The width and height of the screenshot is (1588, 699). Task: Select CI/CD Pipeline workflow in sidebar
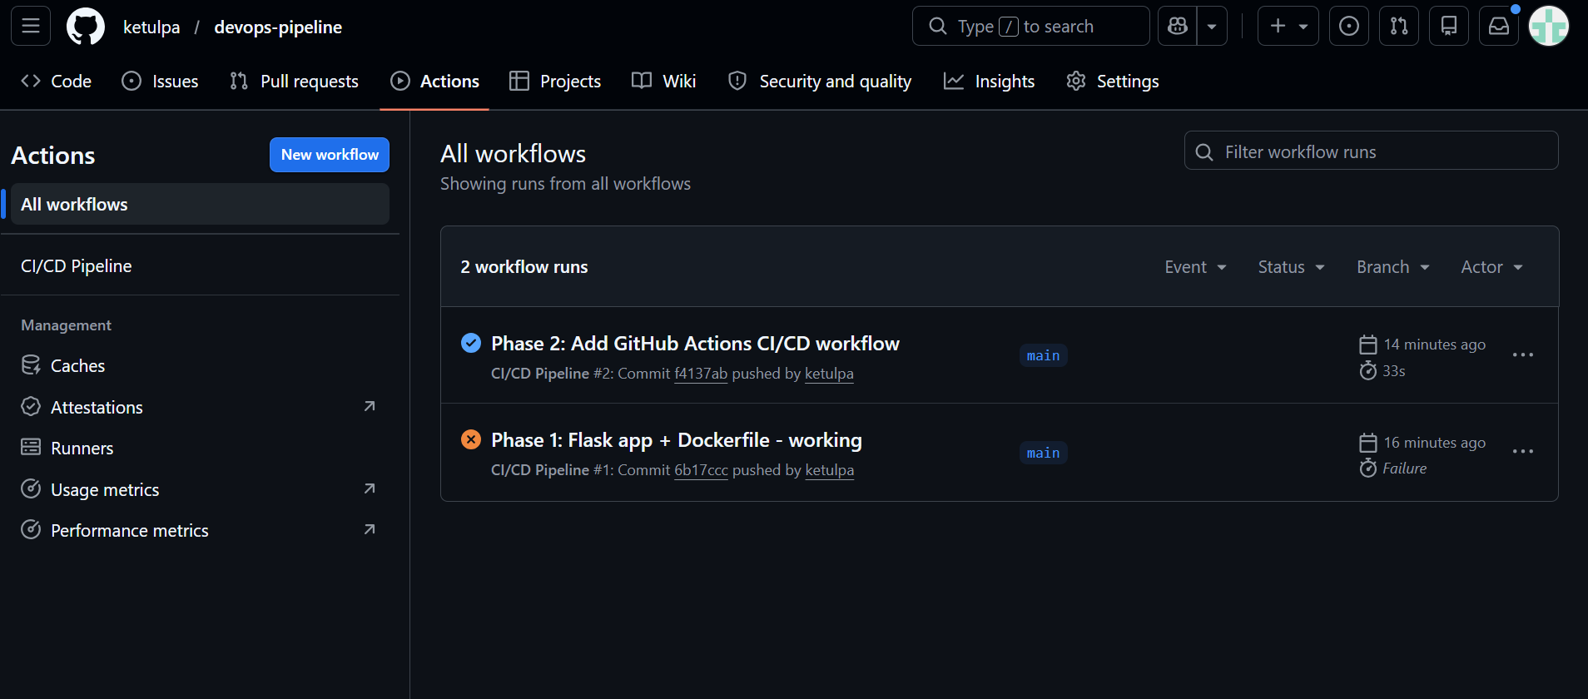pyautogui.click(x=200, y=266)
